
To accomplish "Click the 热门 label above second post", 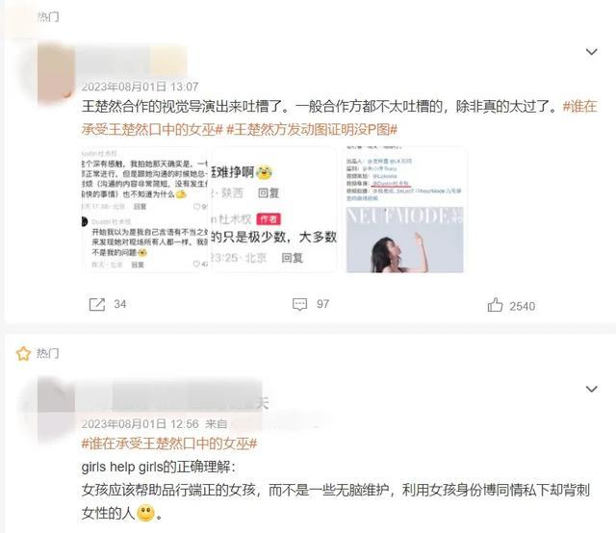I will point(48,353).
